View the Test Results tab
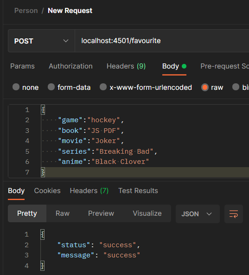 coord(138,191)
